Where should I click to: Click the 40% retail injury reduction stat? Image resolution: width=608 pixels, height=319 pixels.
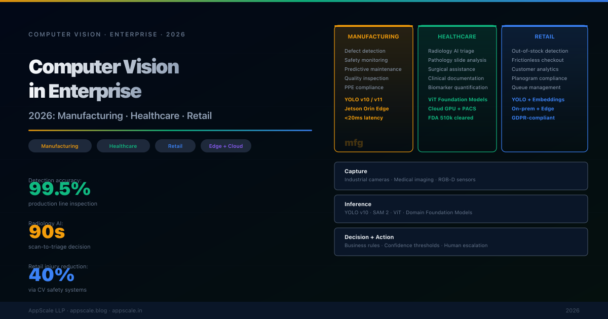pos(52,275)
